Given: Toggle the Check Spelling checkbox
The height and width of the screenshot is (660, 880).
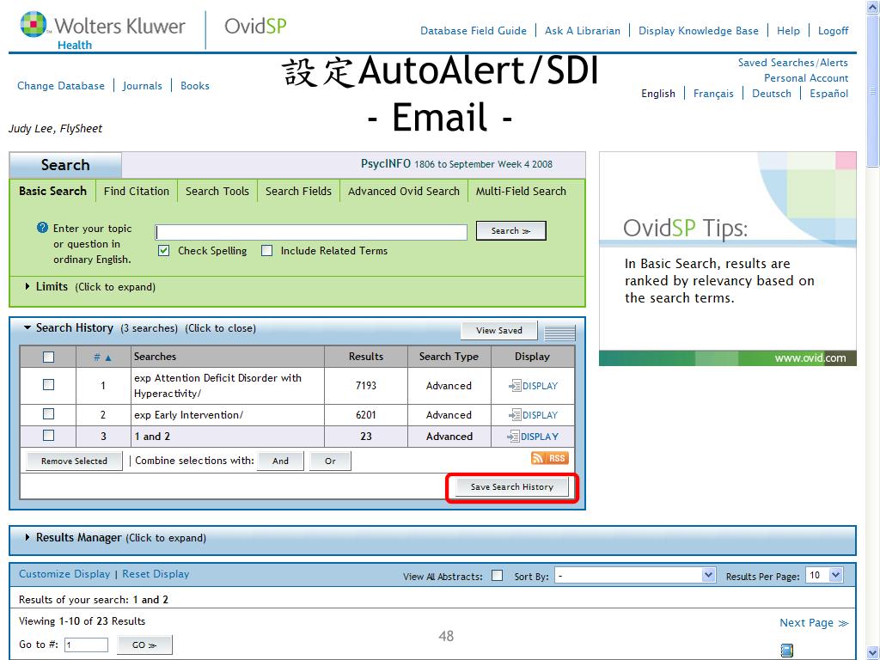Looking at the screenshot, I should tap(164, 250).
